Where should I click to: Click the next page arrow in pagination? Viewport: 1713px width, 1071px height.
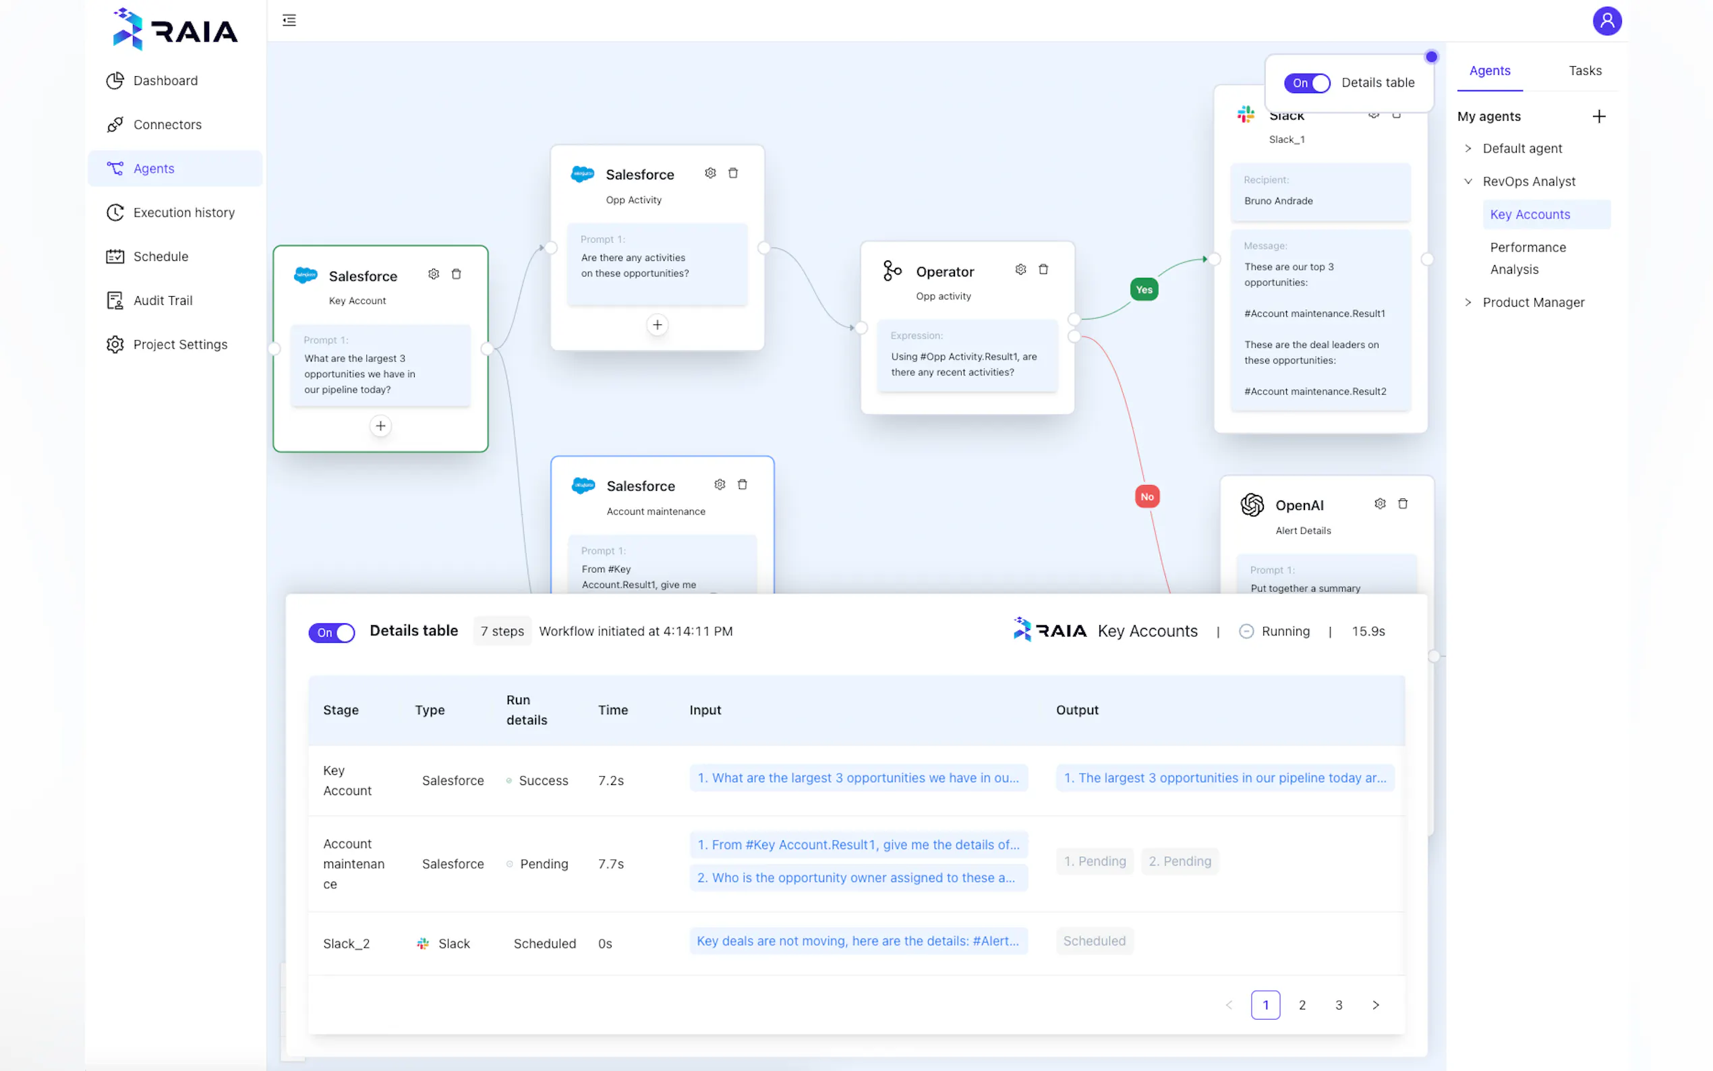point(1375,1004)
